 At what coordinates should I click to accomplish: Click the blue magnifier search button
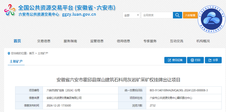click(177, 15)
